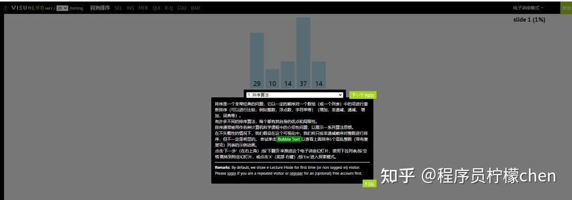This screenshot has height=200, width=572.
Task: Click the 下一个 PgDn next button
Action: pos(363,95)
